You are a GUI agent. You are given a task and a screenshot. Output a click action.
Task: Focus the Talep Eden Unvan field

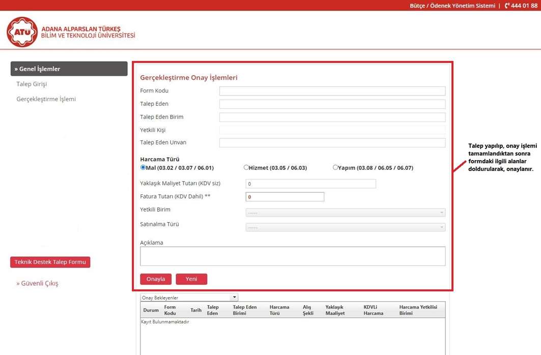point(332,143)
